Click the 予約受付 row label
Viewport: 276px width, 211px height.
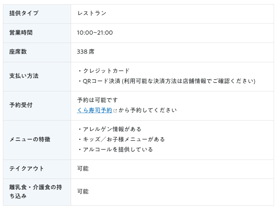coord(21,105)
